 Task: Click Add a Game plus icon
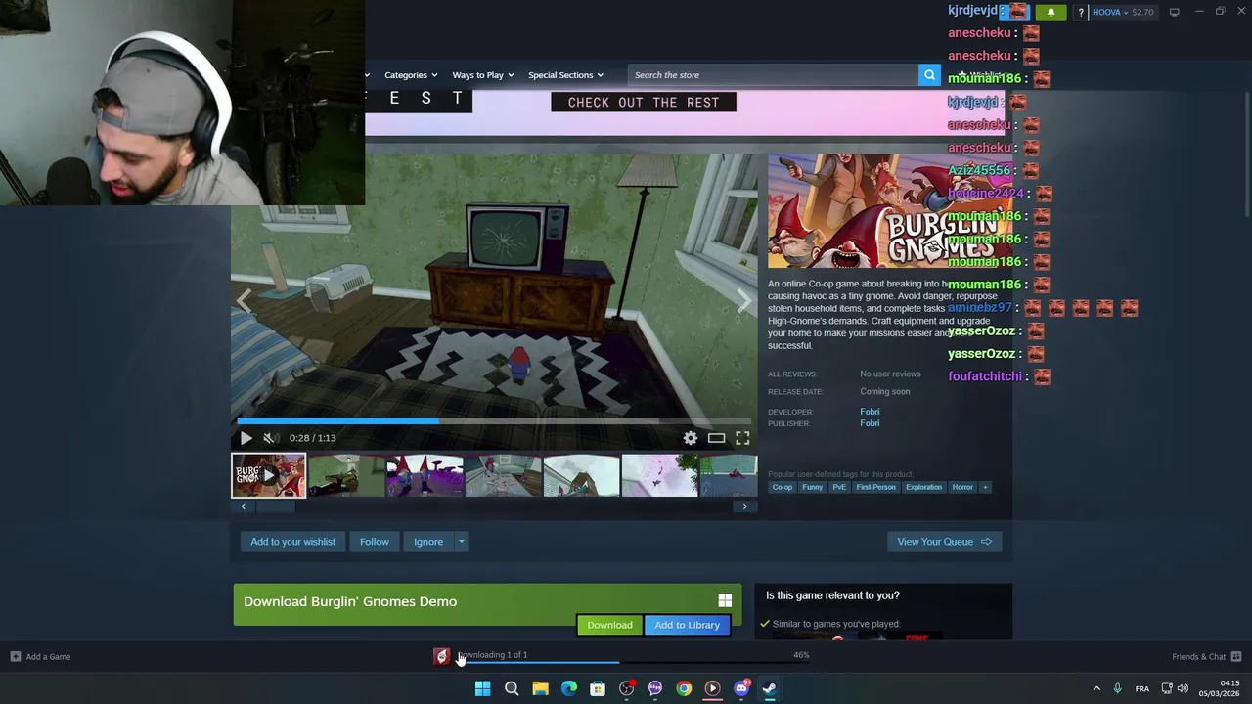[x=15, y=656]
